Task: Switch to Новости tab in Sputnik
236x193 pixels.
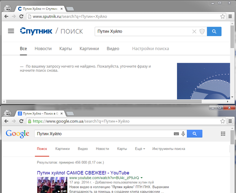Action: click(x=43, y=49)
